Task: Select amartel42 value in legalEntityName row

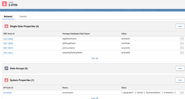Action: point(125,39)
